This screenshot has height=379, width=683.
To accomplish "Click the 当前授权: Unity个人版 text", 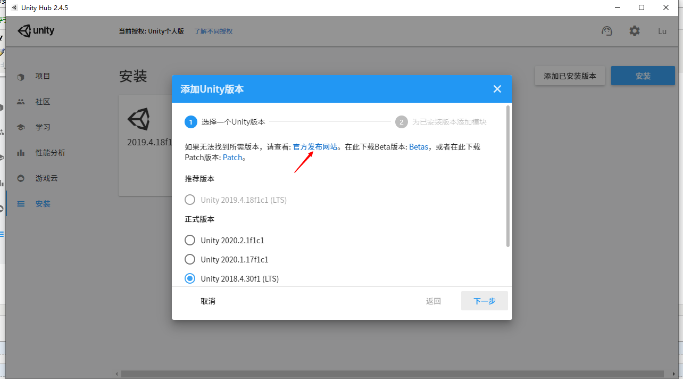I will [x=151, y=31].
